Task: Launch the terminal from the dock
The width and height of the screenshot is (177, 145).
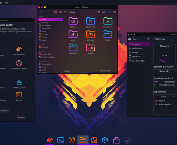Action: coord(61,140)
